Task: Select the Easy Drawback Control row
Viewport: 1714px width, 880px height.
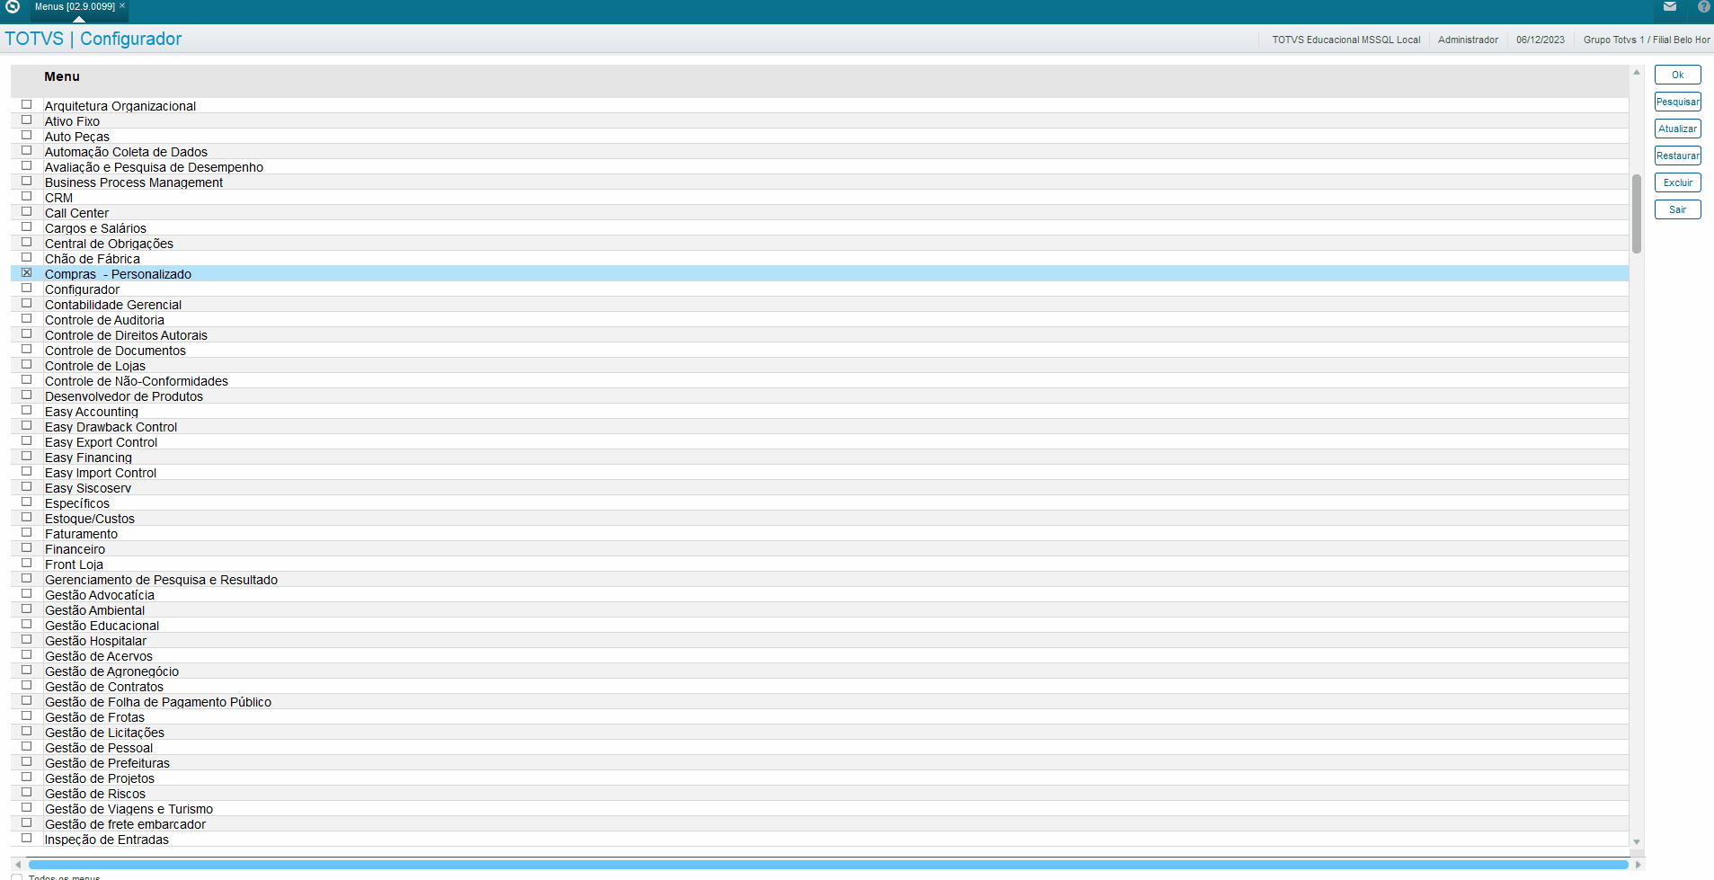Action: [820, 427]
